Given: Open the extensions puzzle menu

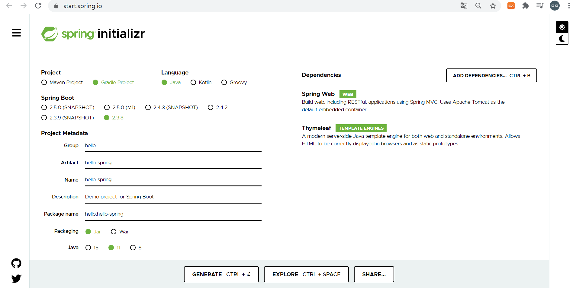Looking at the screenshot, I should 526,6.
